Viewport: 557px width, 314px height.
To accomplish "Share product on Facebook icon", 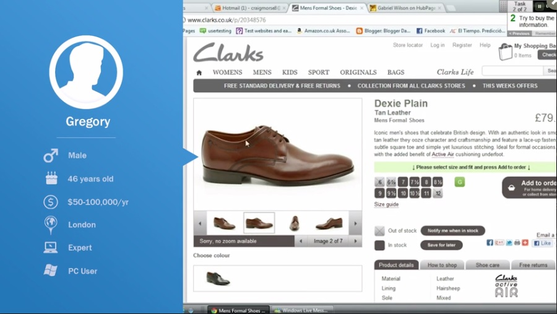I will [x=490, y=243].
